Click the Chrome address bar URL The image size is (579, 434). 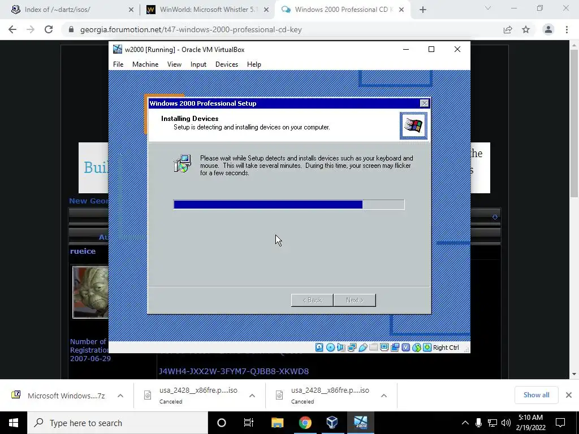click(x=191, y=29)
